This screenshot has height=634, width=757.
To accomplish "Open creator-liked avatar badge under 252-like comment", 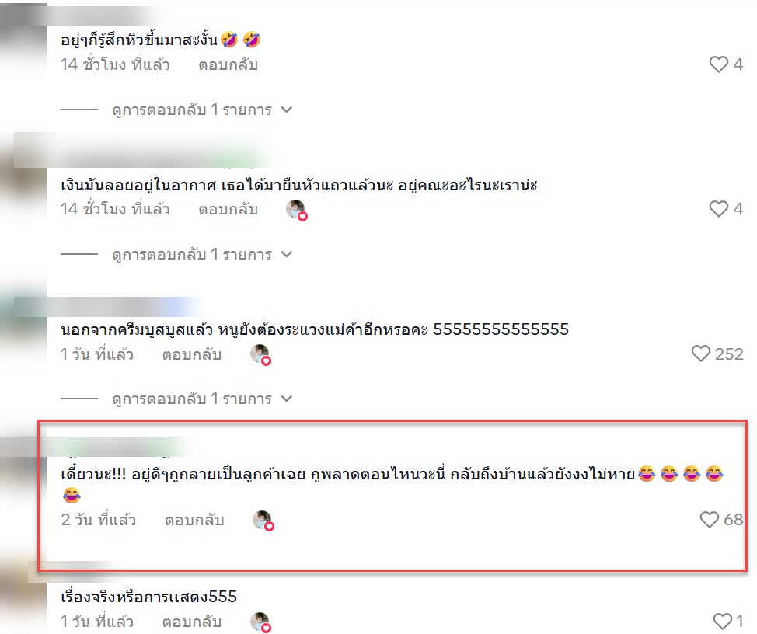I will point(260,354).
